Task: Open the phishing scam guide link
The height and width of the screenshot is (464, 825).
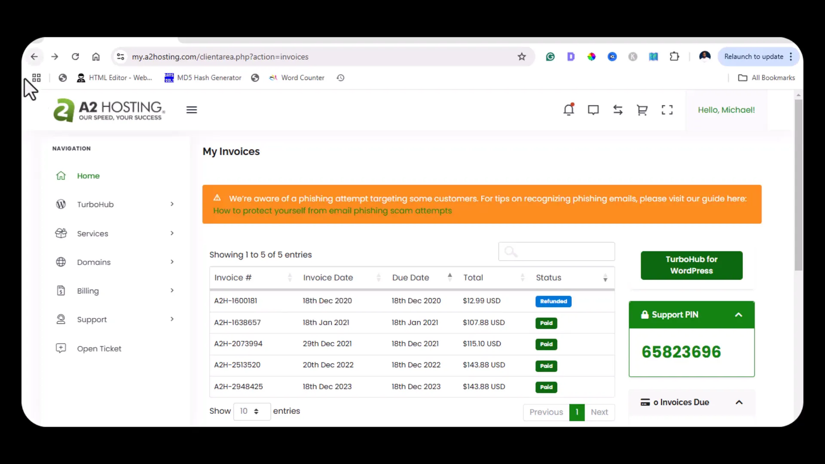Action: coord(333,211)
